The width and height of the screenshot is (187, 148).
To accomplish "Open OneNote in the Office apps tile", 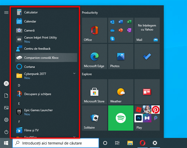I will coord(129,30).
